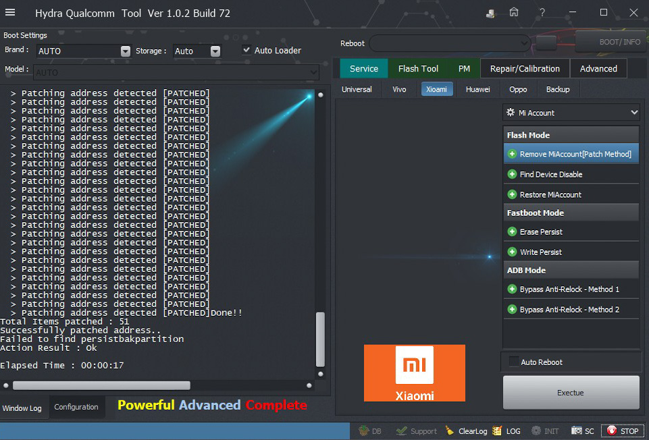Screen dimensions: 649x440
Task: Select the Oppo sub-tab
Action: coord(518,89)
